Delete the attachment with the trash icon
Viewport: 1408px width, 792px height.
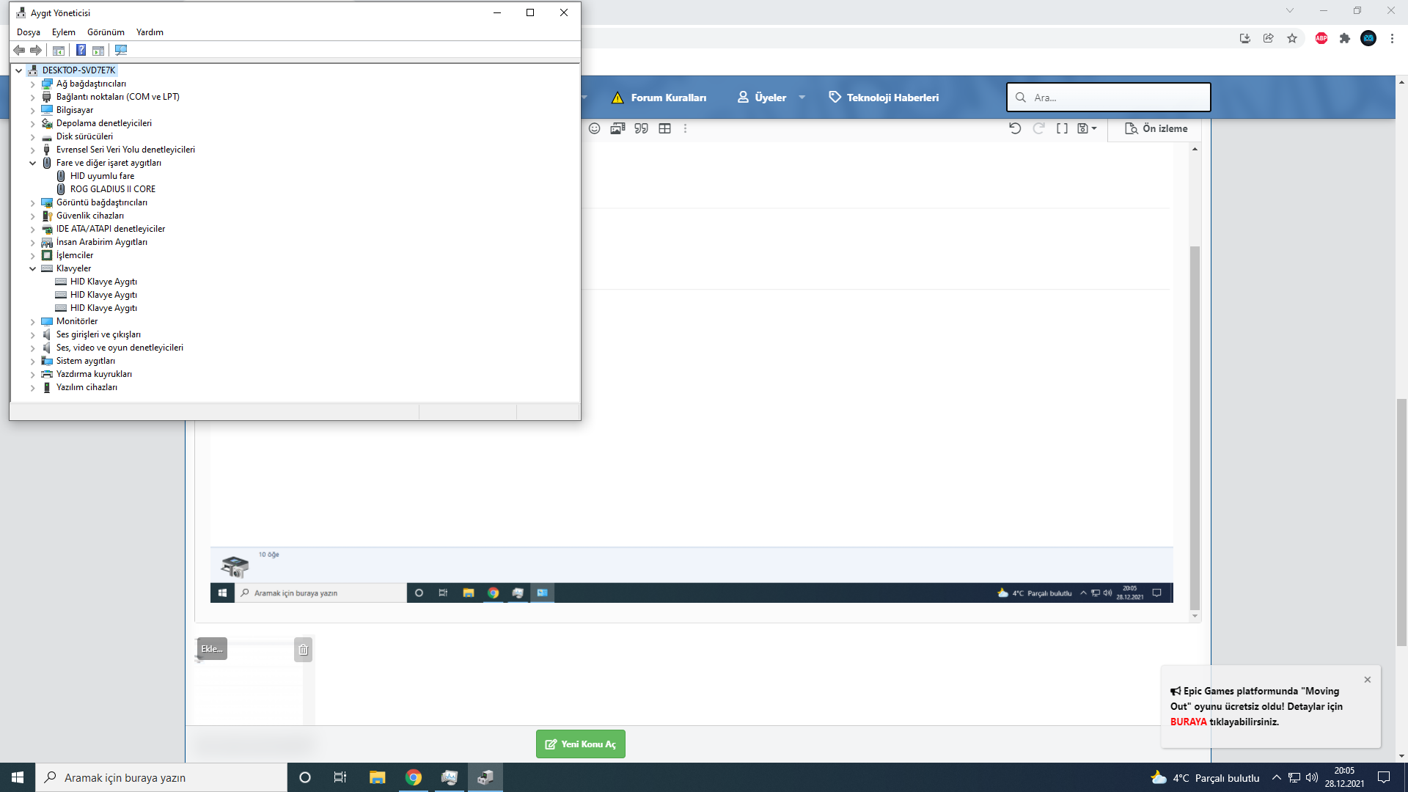coord(303,650)
